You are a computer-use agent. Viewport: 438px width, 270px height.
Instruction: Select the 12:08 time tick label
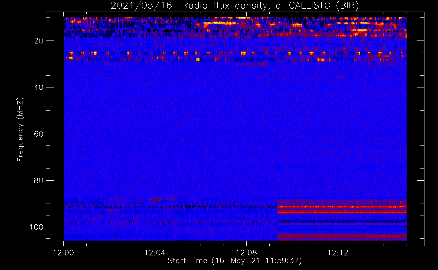coord(246,253)
